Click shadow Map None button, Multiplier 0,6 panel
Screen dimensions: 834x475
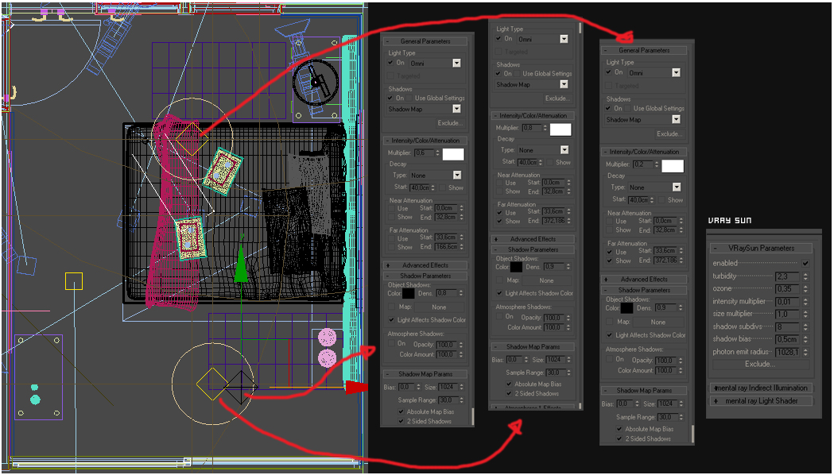pos(439,307)
